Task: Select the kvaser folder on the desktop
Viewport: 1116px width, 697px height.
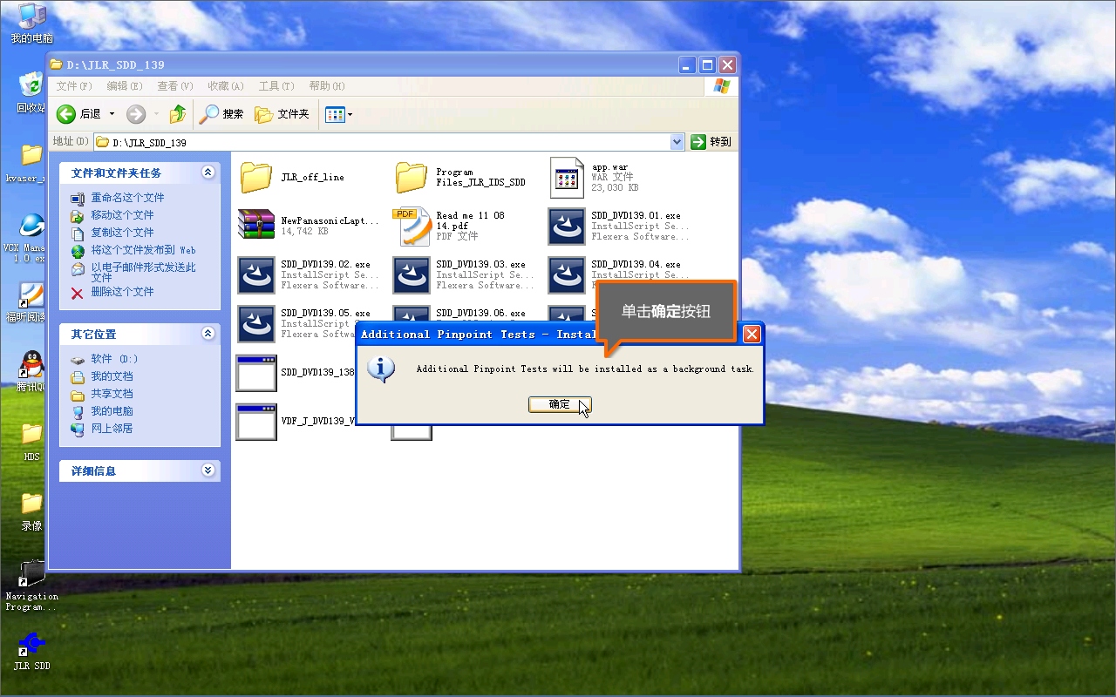Action: 31,156
